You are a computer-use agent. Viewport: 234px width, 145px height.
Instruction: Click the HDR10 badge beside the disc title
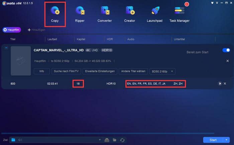[x=107, y=50]
